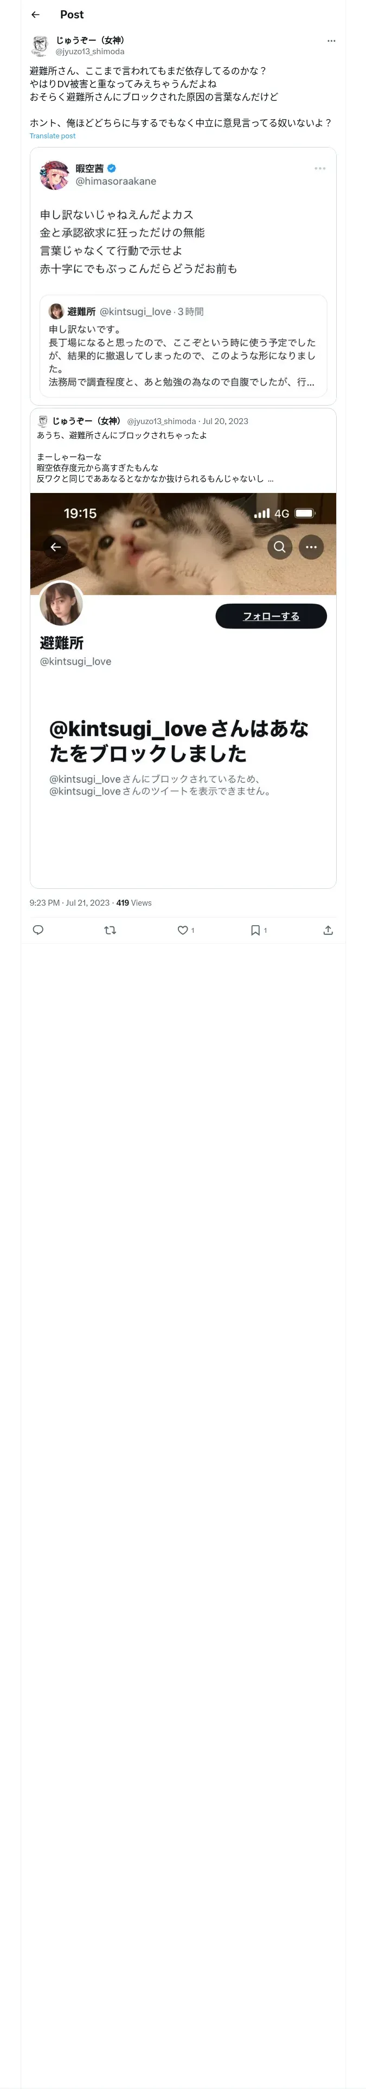Image resolution: width=366 pixels, height=2089 pixels.
Task: Bookmark this post
Action: [255, 930]
